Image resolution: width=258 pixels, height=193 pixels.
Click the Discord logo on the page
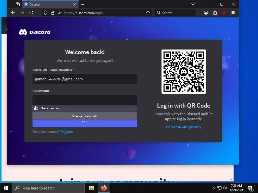tap(35, 32)
